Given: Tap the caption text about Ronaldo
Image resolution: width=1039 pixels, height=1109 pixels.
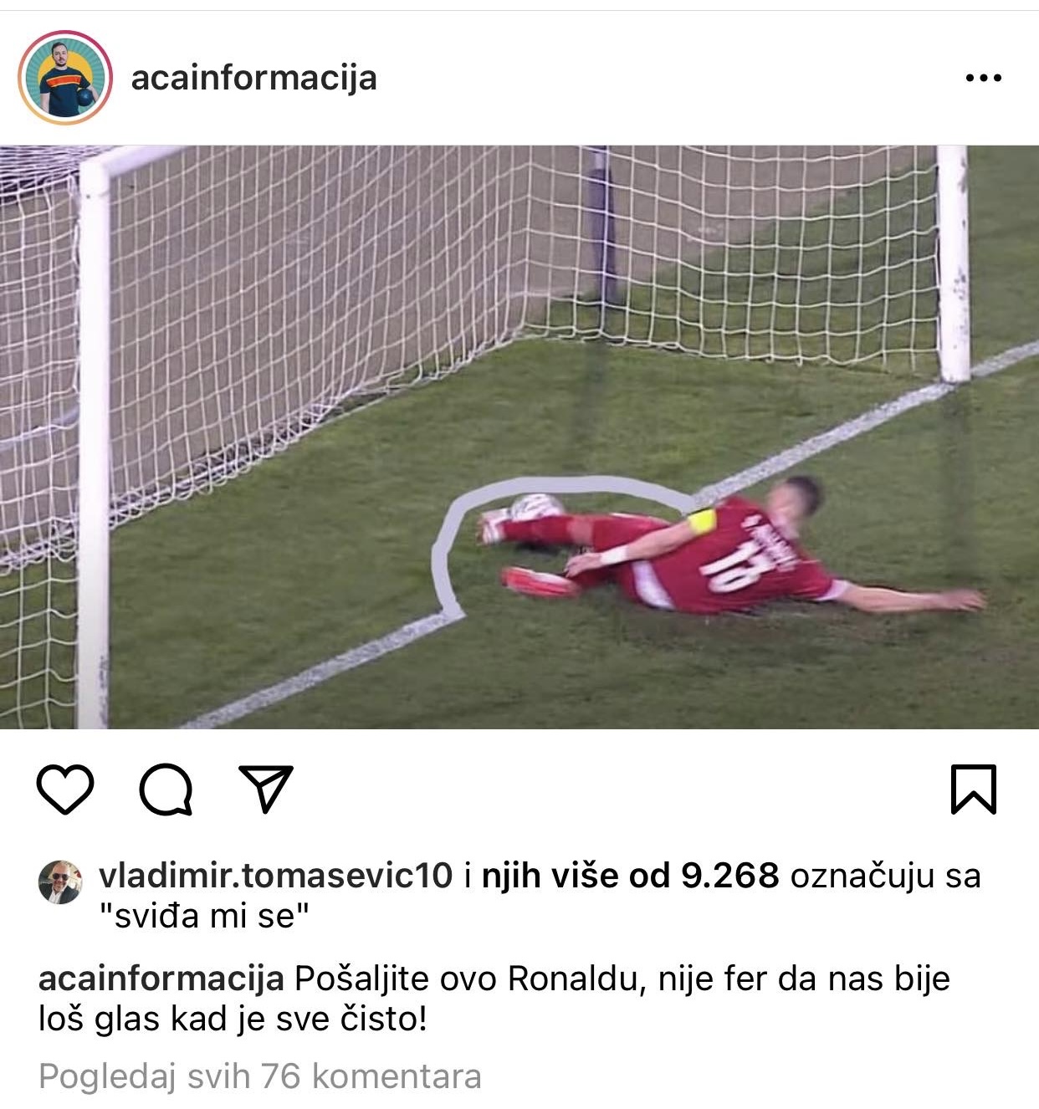Looking at the screenshot, I should pos(494,999).
